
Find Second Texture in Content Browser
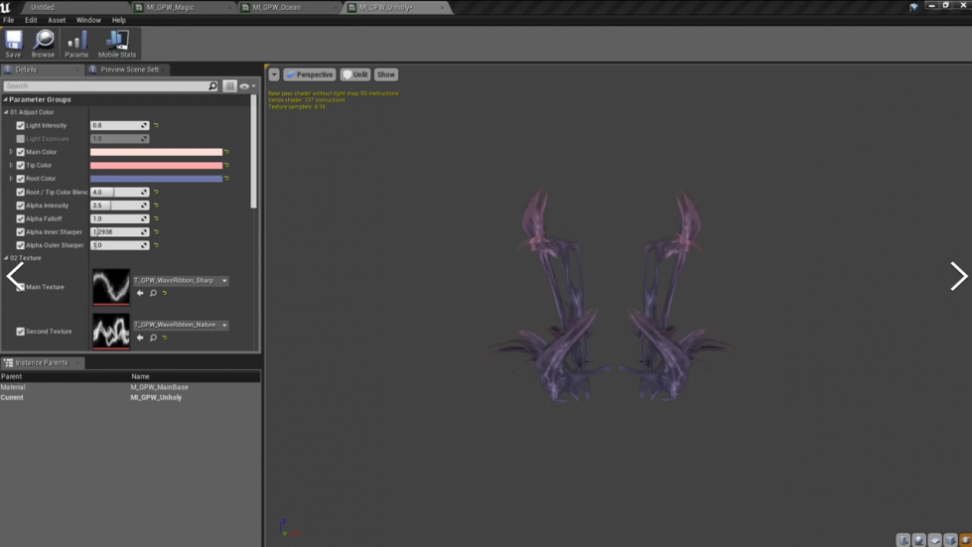click(153, 338)
